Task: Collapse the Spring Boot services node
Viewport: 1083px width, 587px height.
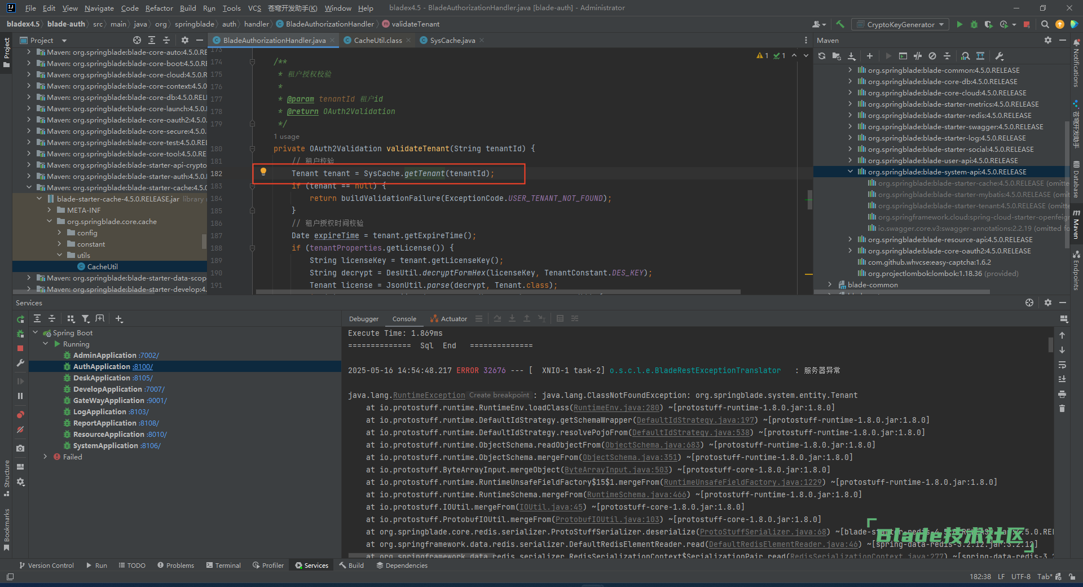Action: pyautogui.click(x=36, y=332)
